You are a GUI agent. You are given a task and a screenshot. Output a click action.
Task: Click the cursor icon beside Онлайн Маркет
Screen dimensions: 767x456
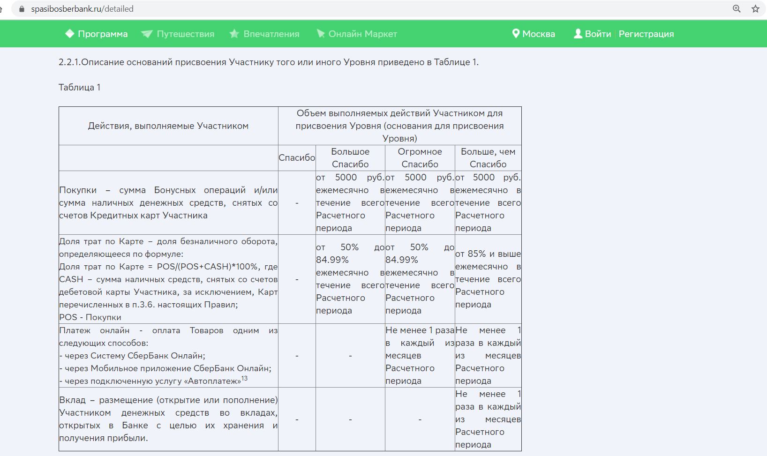[x=321, y=34]
